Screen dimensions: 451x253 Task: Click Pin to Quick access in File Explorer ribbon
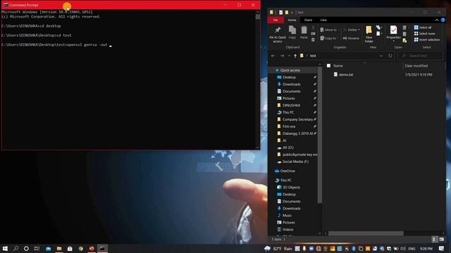click(x=278, y=34)
